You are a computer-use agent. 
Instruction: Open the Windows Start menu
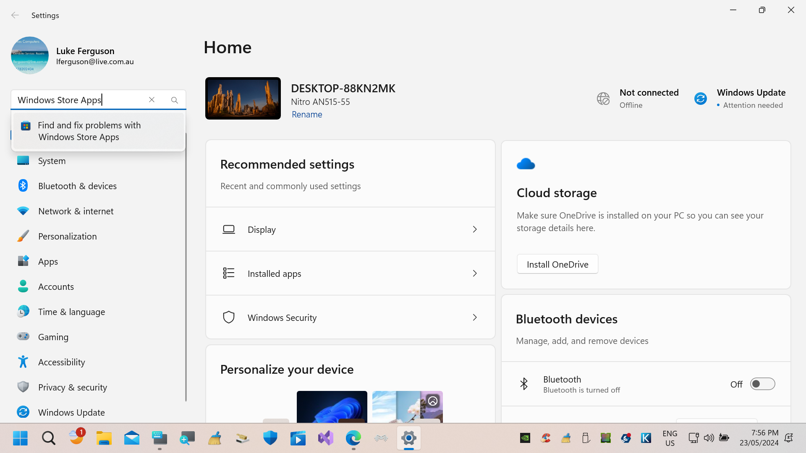pos(20,438)
